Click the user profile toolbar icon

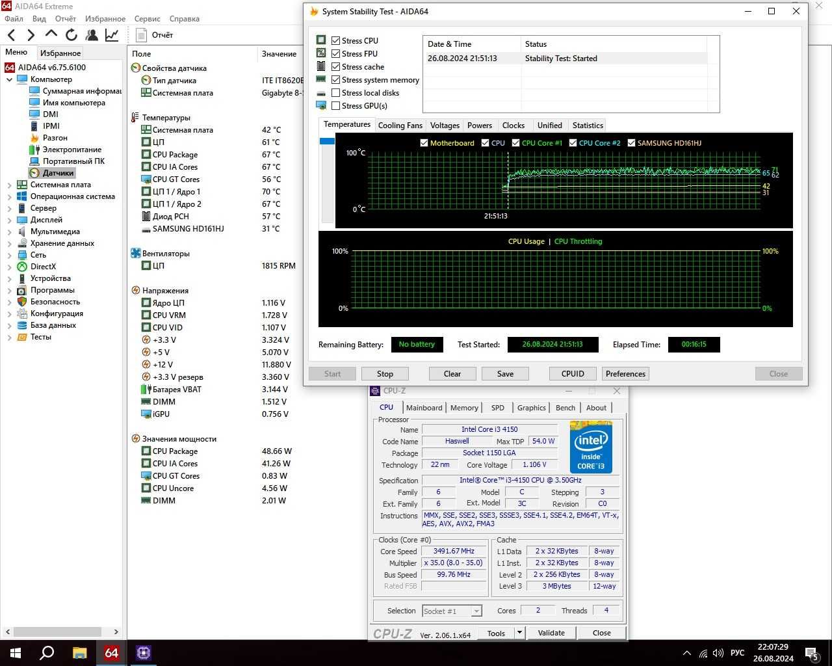coord(92,35)
